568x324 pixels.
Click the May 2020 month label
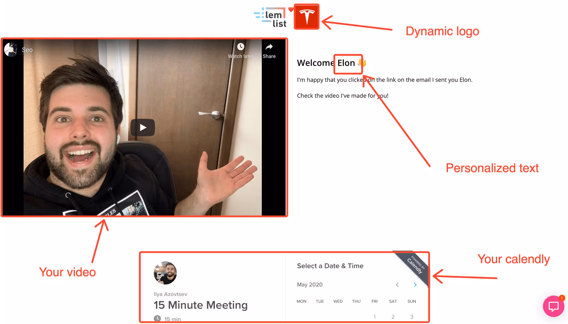point(310,285)
